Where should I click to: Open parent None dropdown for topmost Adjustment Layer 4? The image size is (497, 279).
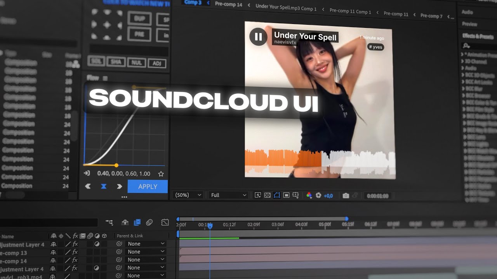tap(146, 244)
